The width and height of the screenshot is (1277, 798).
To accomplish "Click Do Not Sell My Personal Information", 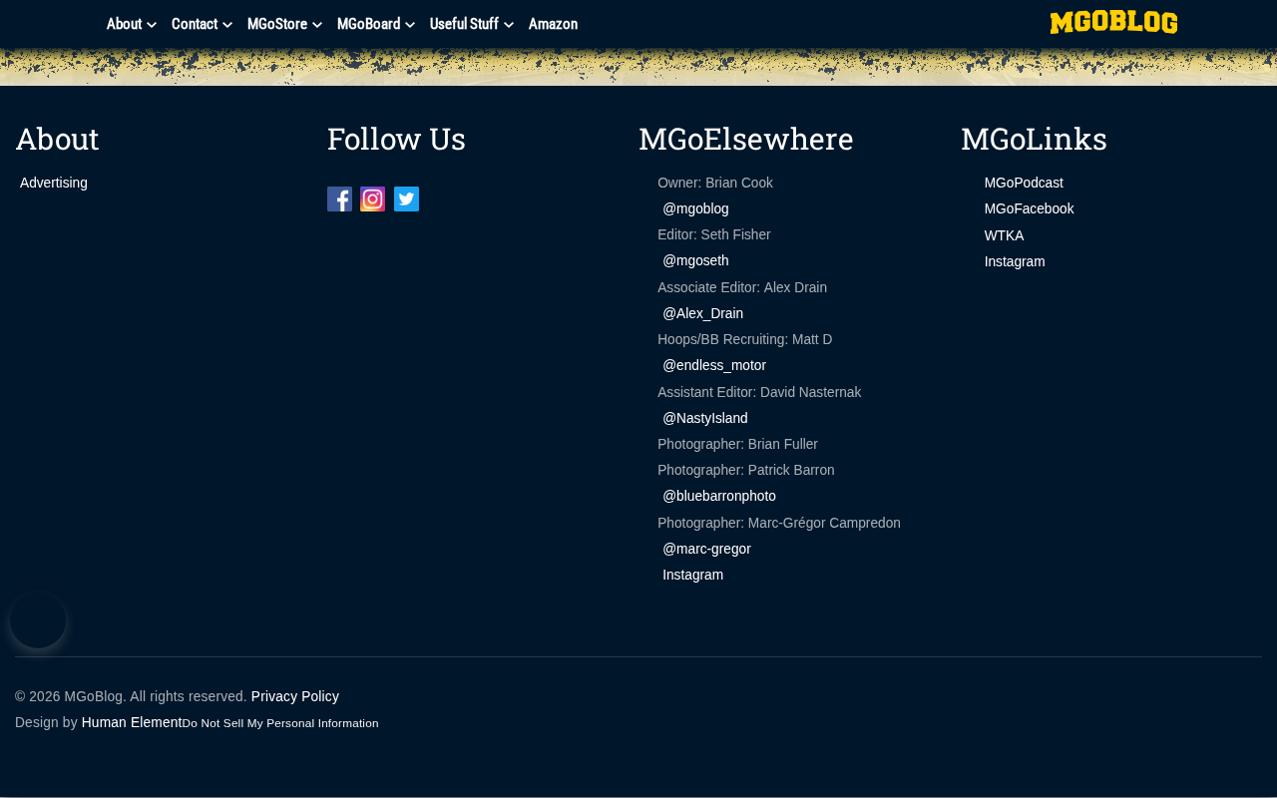I will [x=280, y=723].
